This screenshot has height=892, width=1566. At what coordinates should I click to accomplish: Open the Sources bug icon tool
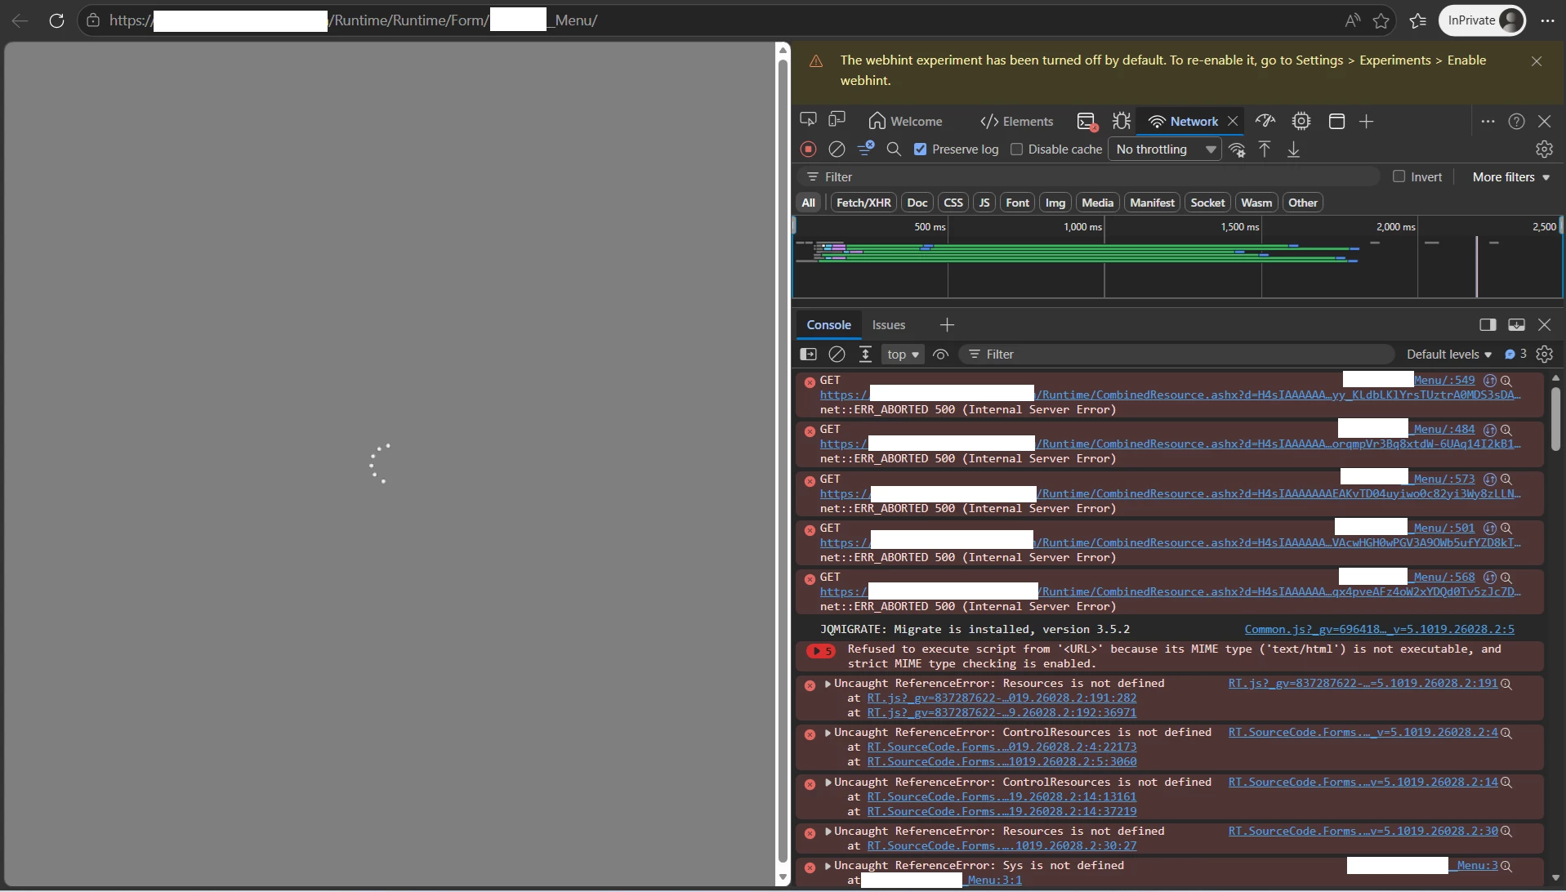click(x=1122, y=121)
